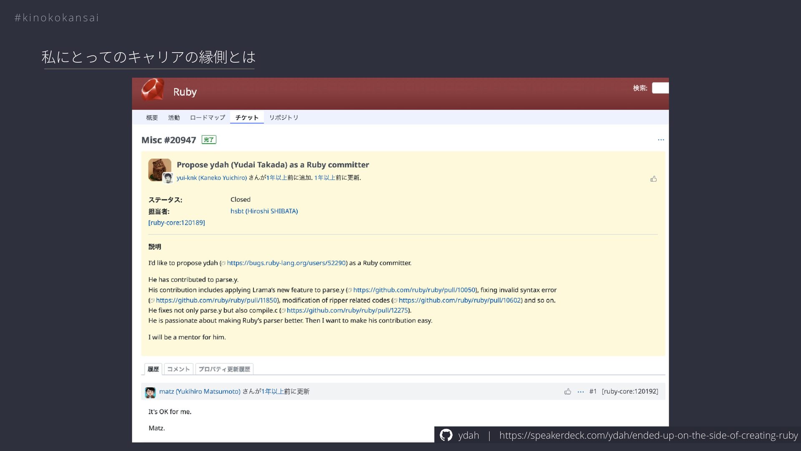Click the Misc #20947 heading

169,140
